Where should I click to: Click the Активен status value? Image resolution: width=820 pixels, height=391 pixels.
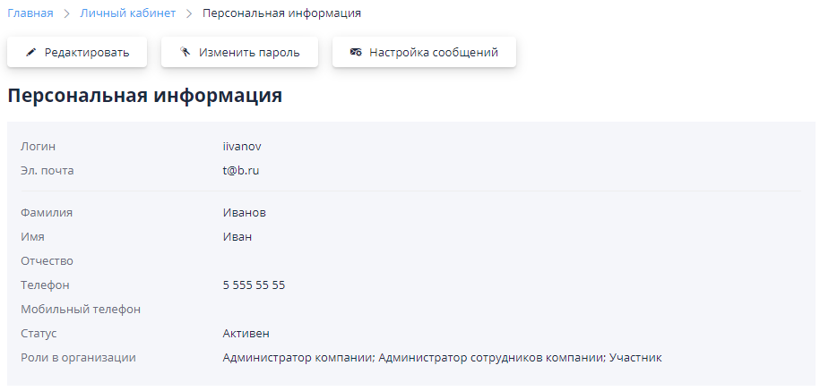[x=246, y=333]
